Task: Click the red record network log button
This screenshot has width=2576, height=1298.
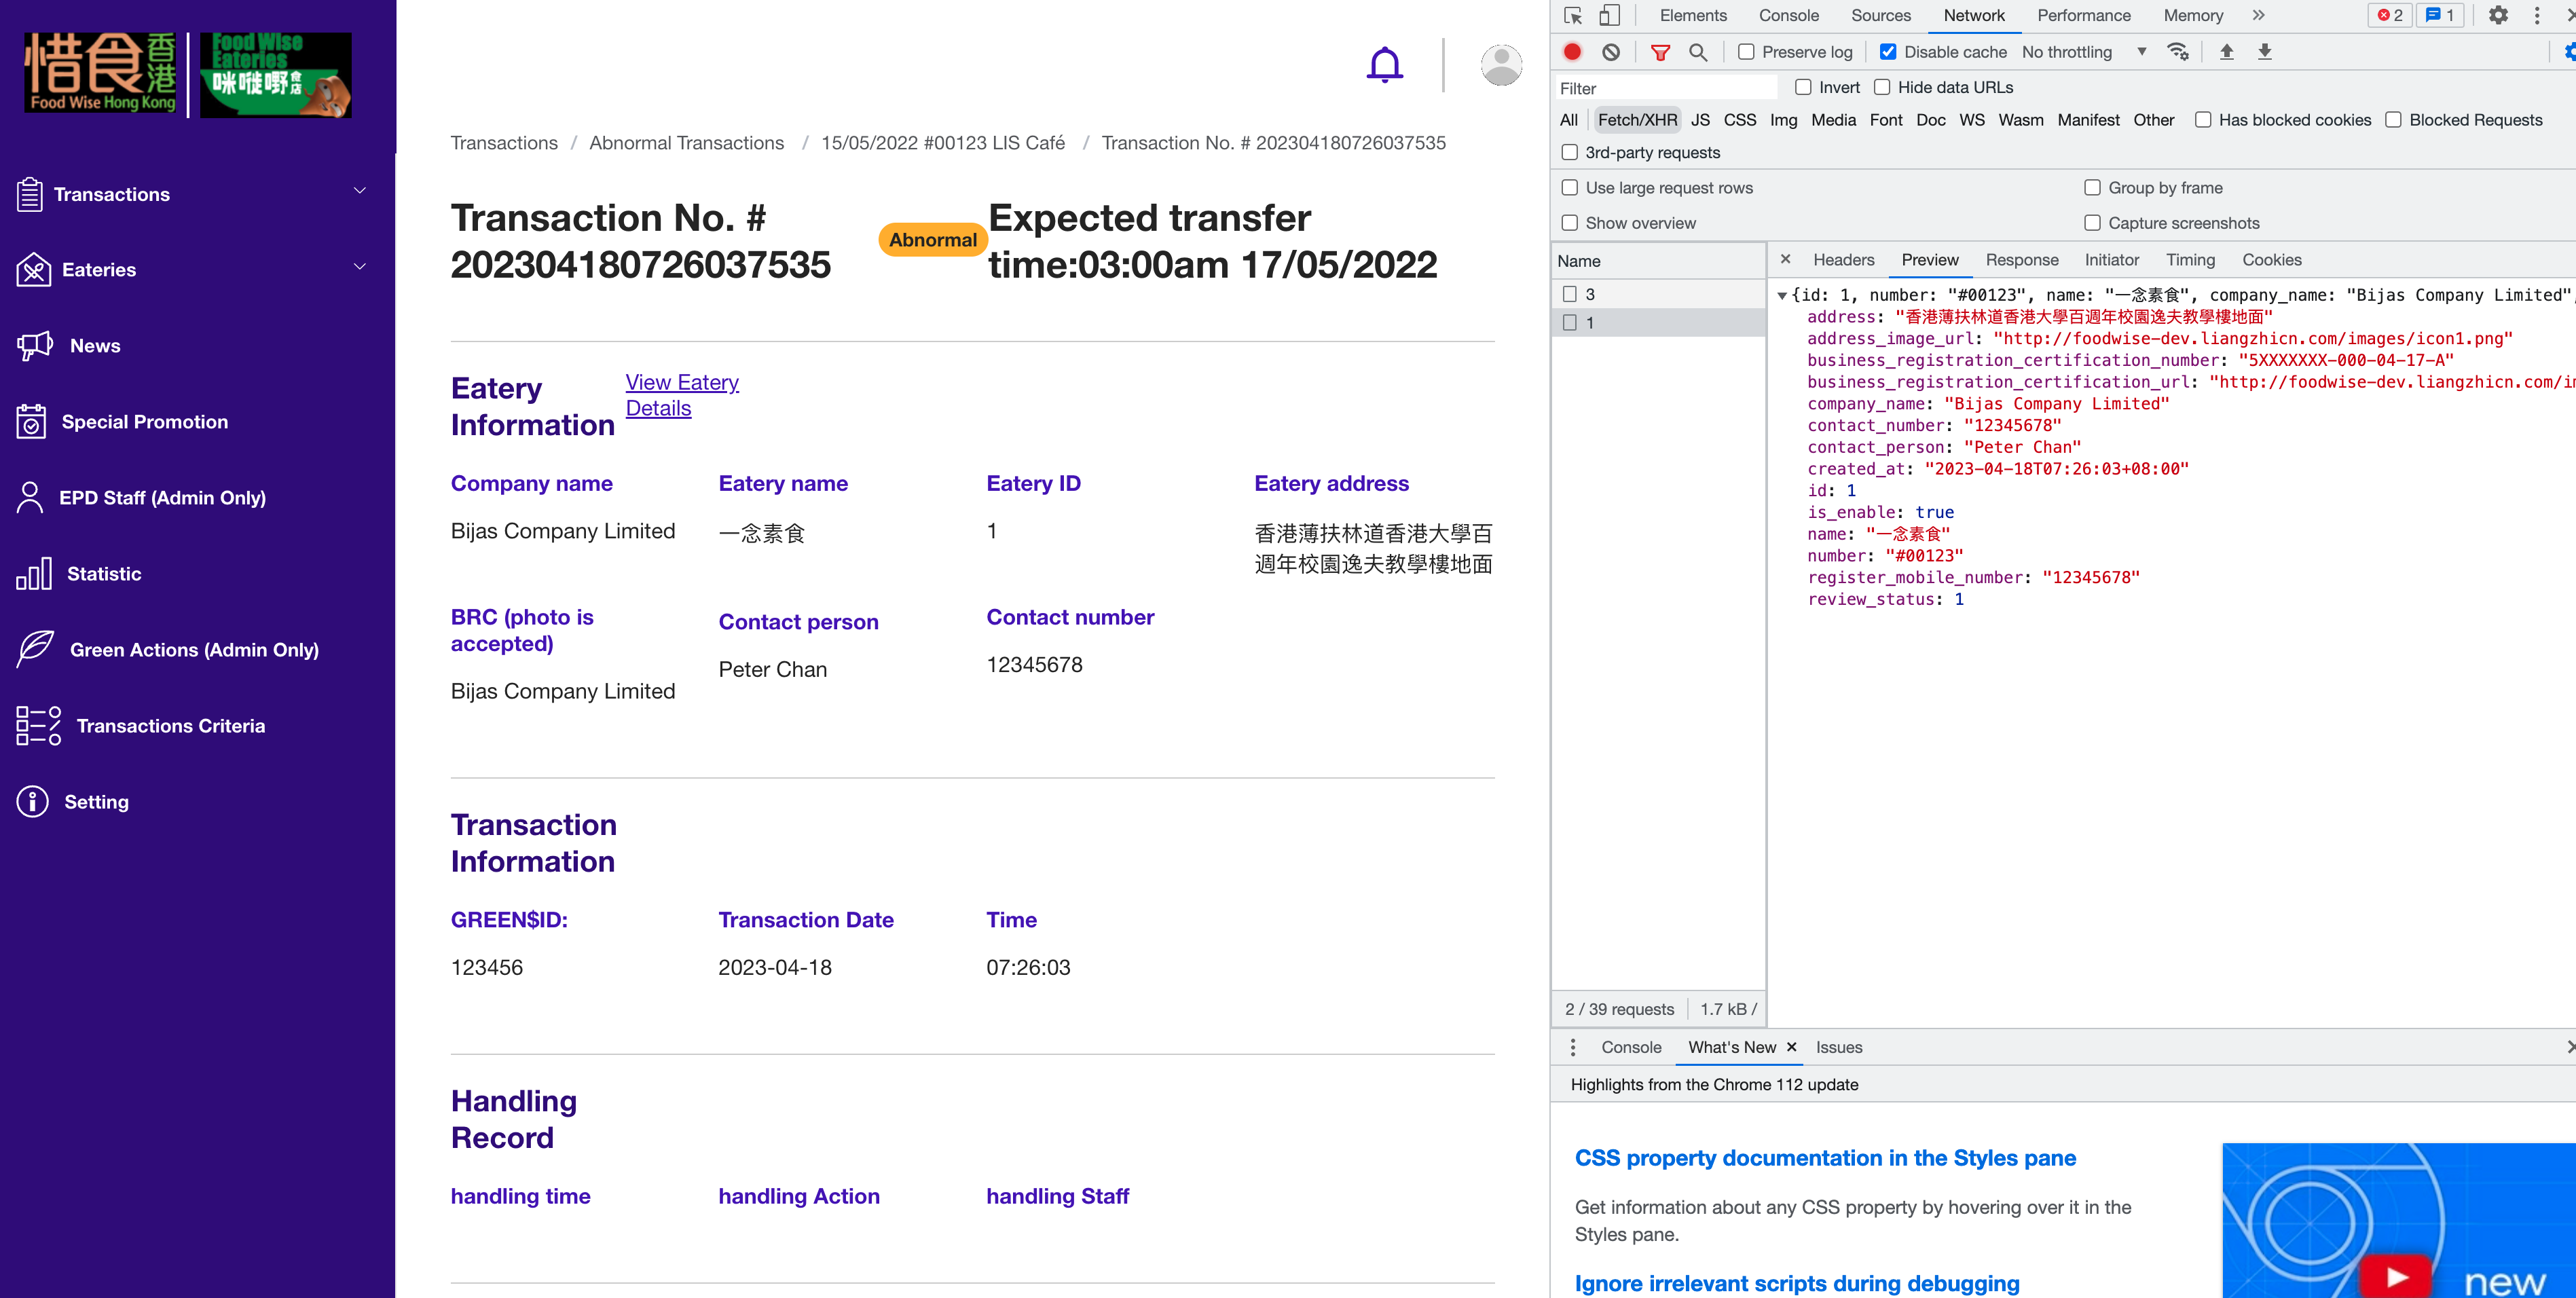Action: click(x=1572, y=52)
